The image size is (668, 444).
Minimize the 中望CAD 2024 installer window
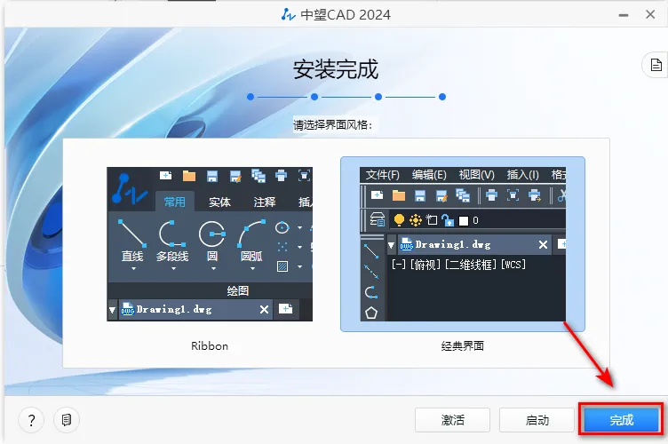pos(624,15)
